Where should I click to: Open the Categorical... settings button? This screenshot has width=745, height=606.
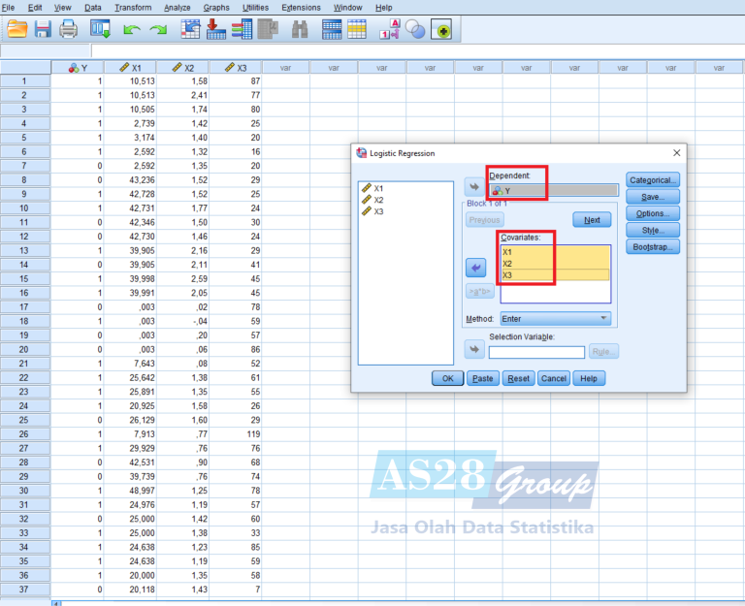(x=653, y=180)
